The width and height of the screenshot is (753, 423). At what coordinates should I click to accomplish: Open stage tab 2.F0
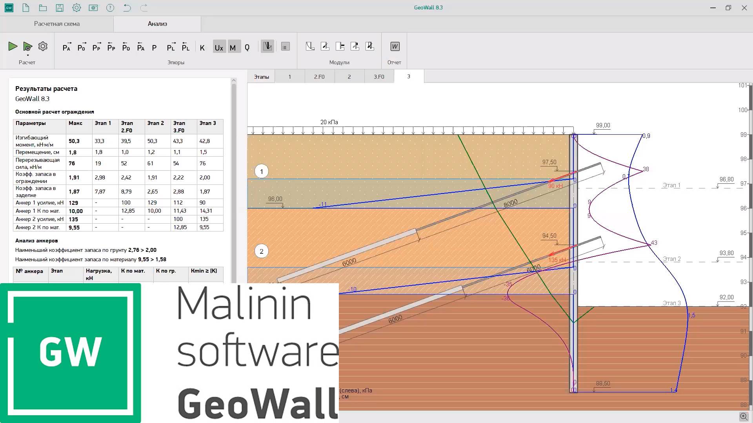319,77
